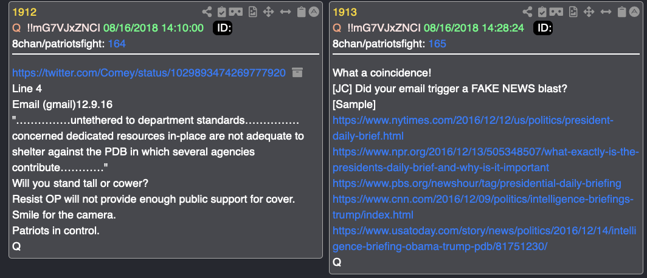Open the archive icon beside the Comey tweet link
The image size is (647, 278).
pyautogui.click(x=297, y=72)
